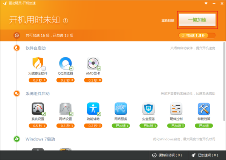The image size is (226, 160).
Task: Click the AMD显卡 disc icon
Action: (x=93, y=63)
